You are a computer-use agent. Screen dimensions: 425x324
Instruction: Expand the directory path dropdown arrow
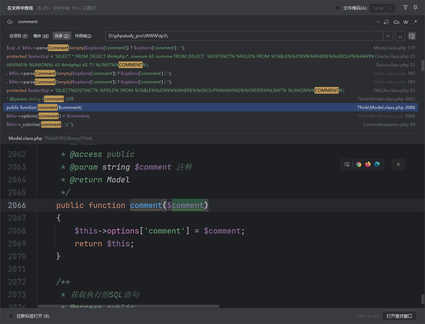point(388,36)
